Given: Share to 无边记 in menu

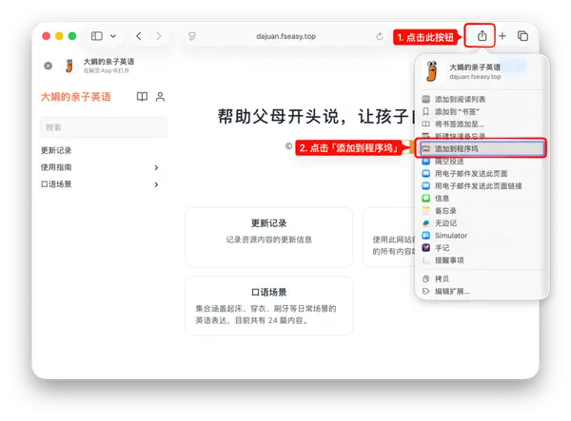Looking at the screenshot, I should click(x=482, y=223).
